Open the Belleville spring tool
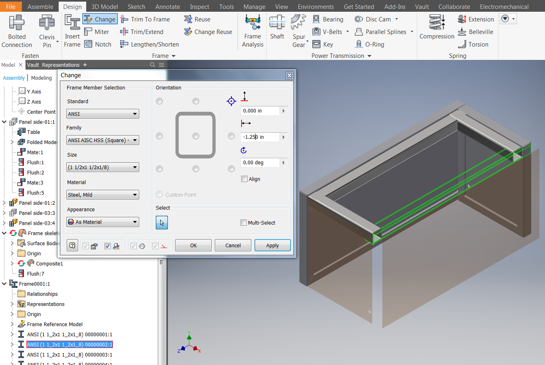The image size is (545, 365). (481, 32)
